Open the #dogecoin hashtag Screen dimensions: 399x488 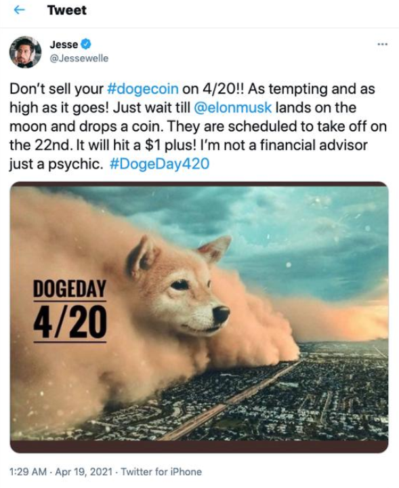pos(143,89)
